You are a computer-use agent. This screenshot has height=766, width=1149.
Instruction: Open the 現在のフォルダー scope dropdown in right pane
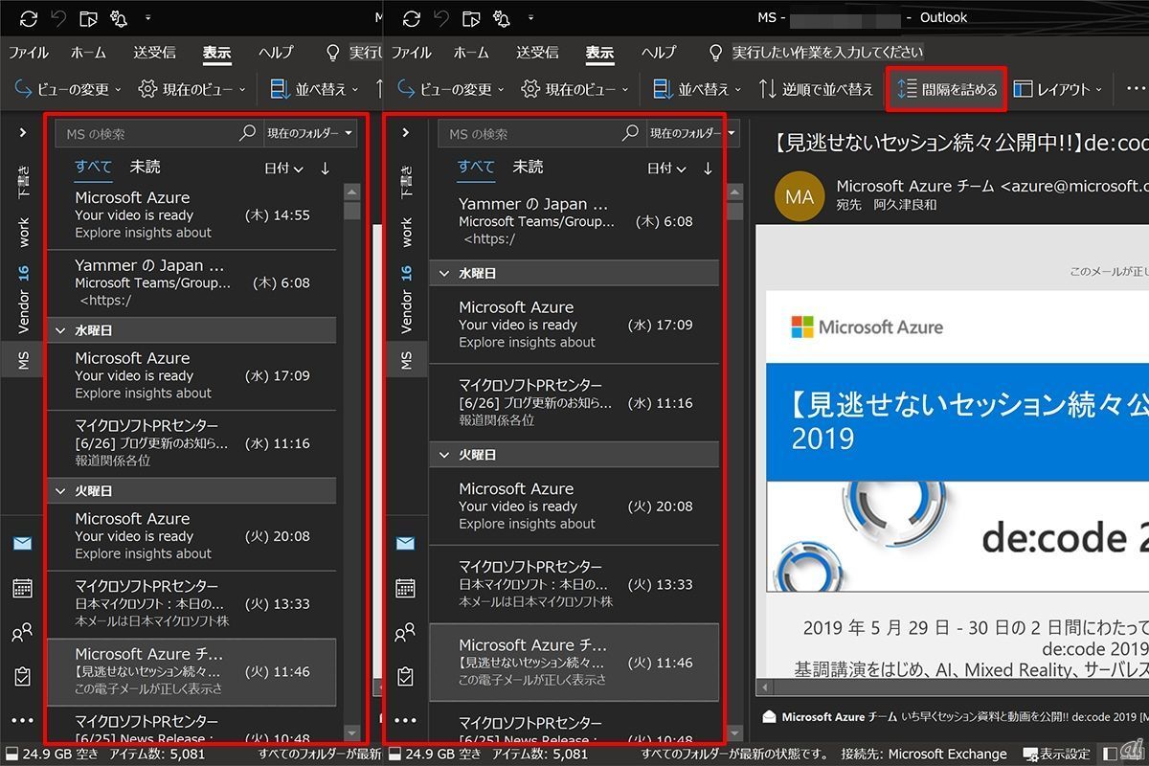click(691, 134)
